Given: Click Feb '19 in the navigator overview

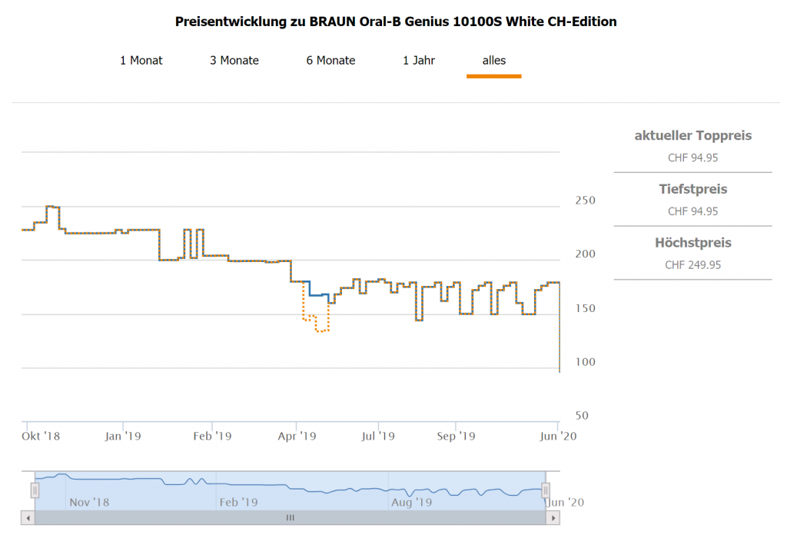Looking at the screenshot, I should tap(238, 503).
